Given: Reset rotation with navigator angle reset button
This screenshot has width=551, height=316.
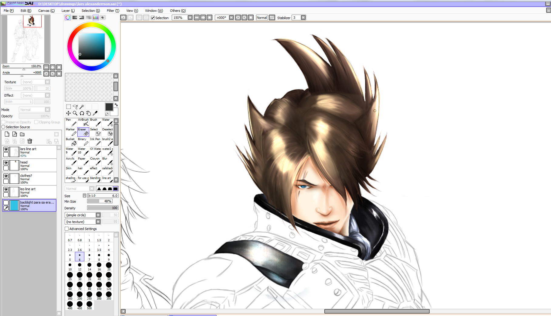Looking at the screenshot, I should coord(59,74).
